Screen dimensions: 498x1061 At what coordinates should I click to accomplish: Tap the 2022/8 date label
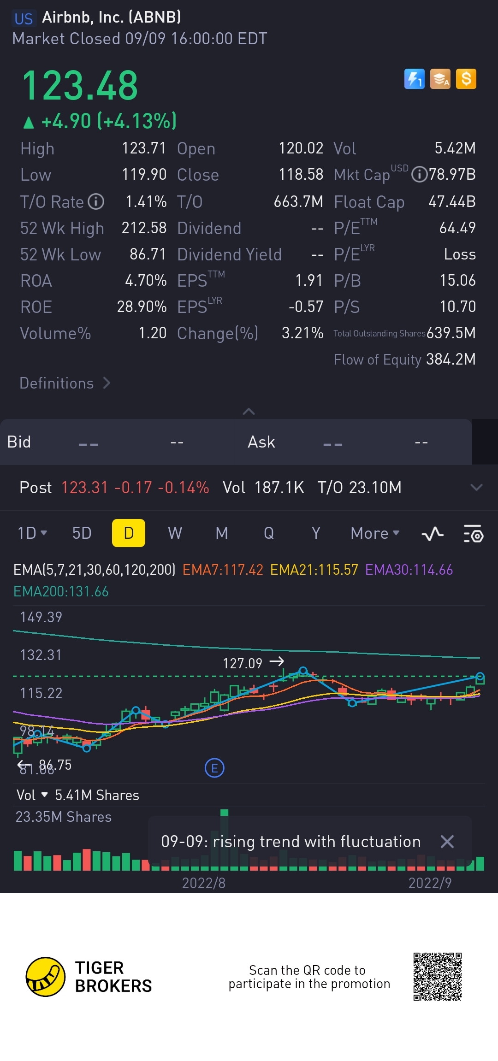coord(204,883)
